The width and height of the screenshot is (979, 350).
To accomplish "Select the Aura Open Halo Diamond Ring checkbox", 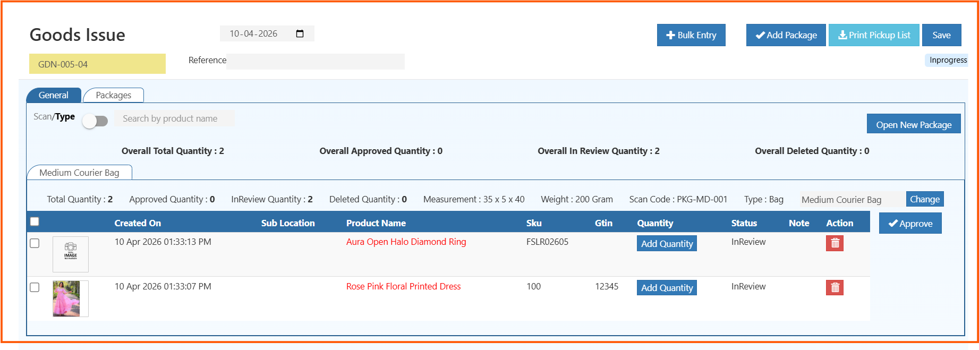I will (35, 243).
